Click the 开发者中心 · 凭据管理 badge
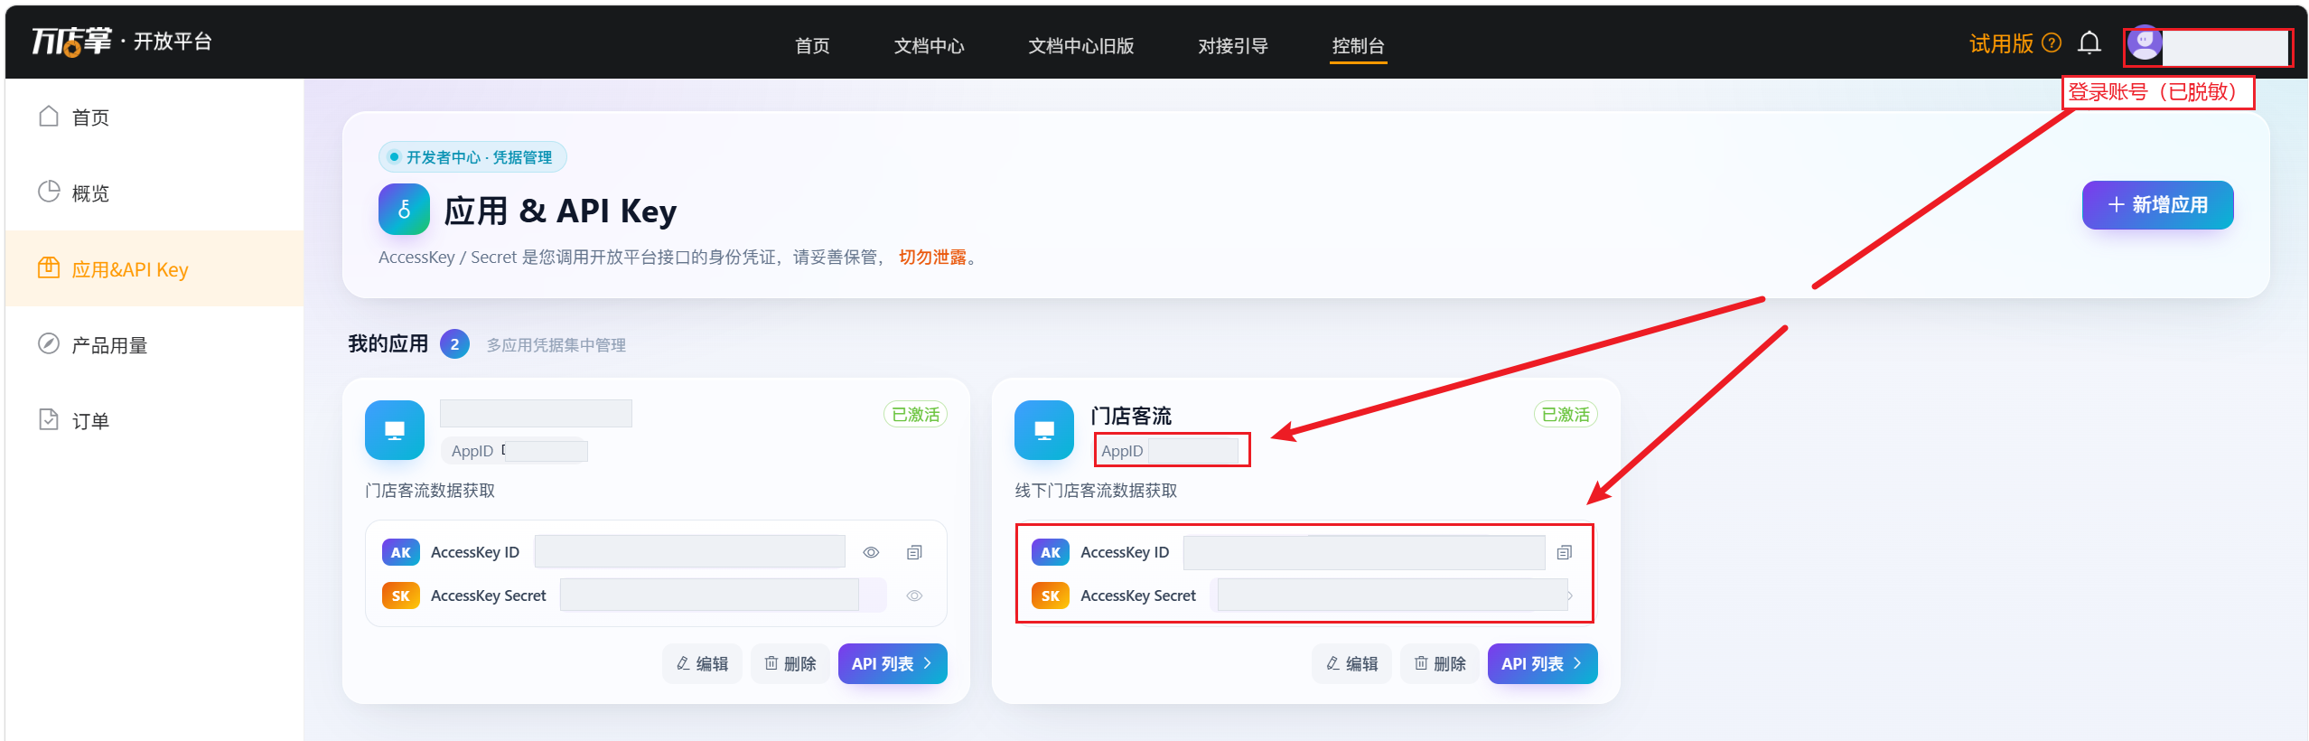The width and height of the screenshot is (2309, 741). pos(472,157)
